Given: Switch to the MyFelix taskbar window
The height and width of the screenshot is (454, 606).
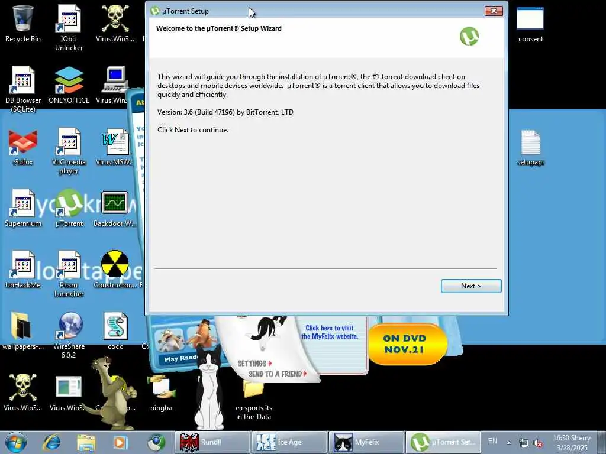Looking at the screenshot, I should 366,442.
